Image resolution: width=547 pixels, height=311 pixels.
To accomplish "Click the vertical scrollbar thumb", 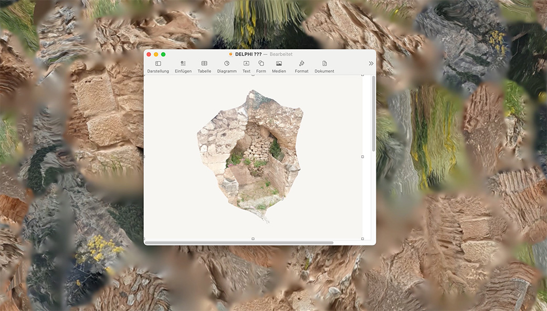I will tap(374, 114).
